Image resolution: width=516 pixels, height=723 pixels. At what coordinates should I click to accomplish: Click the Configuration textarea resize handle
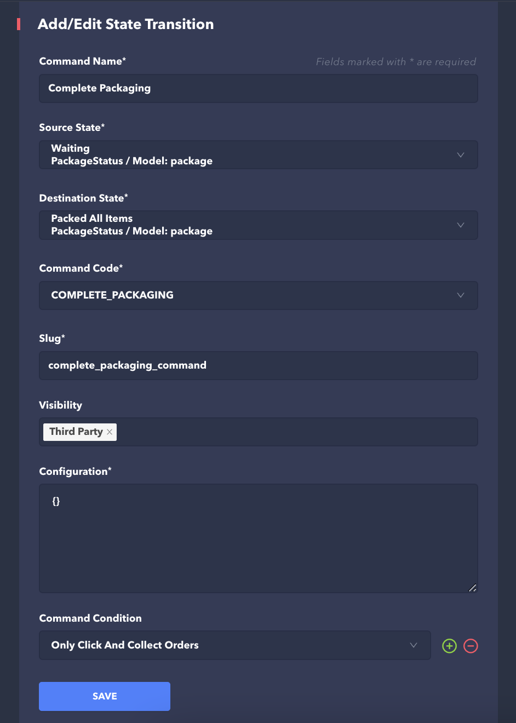point(472,588)
